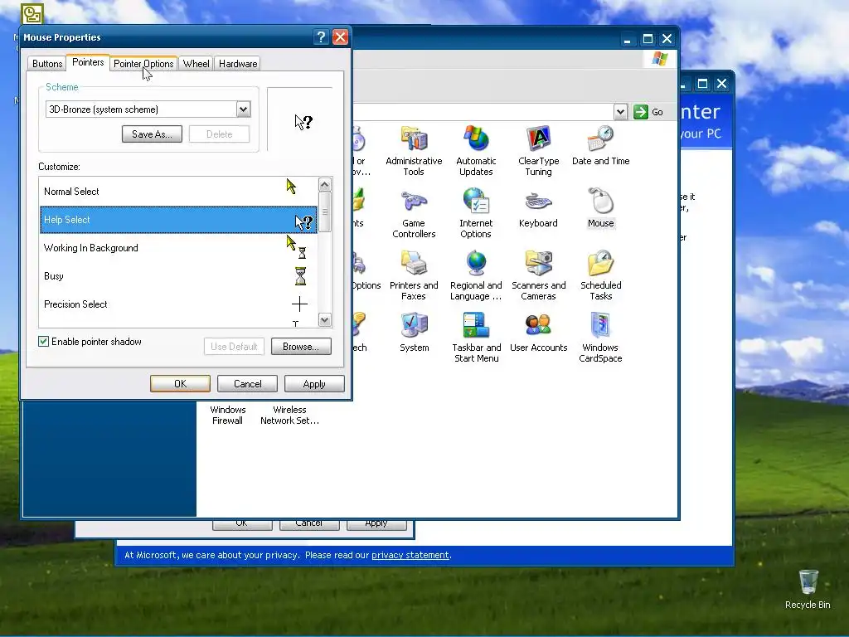The image size is (849, 637).
Task: Switch to the Wheel tab
Action: click(x=196, y=63)
